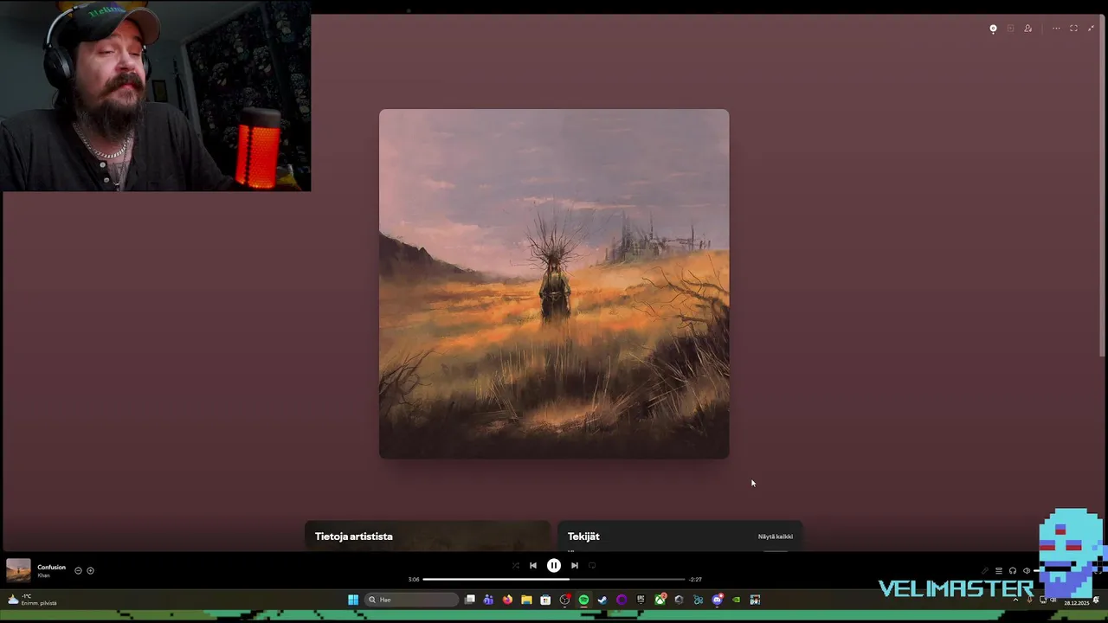1108x623 pixels.
Task: Open Steam from the taskbar
Action: click(602, 600)
